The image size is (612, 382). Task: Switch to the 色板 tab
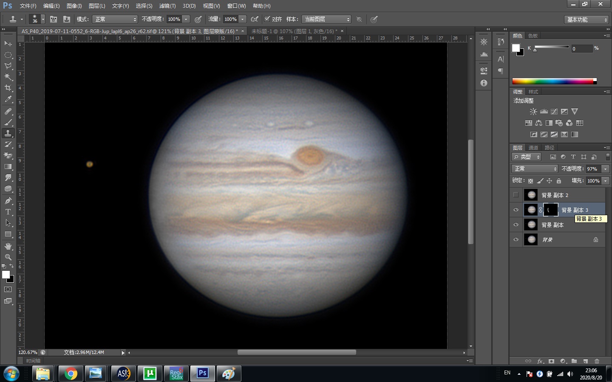coord(533,36)
